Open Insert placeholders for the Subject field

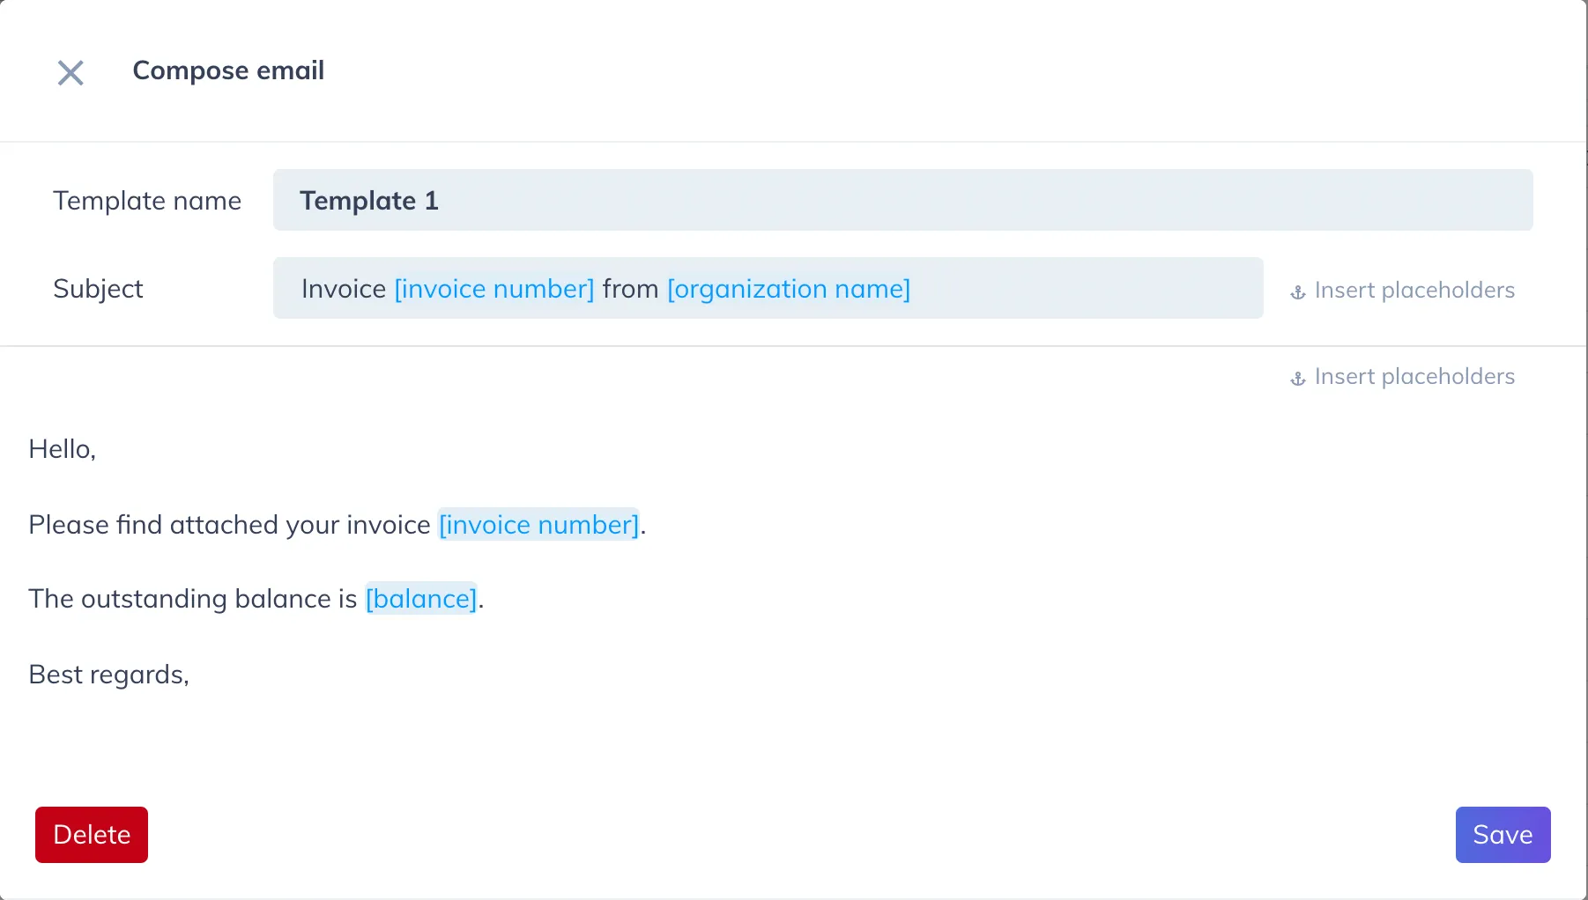tap(1414, 290)
